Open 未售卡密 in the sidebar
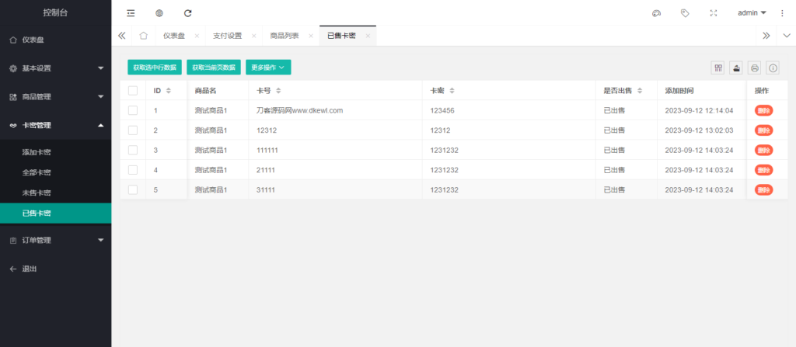This screenshot has height=347, width=796. click(37, 193)
